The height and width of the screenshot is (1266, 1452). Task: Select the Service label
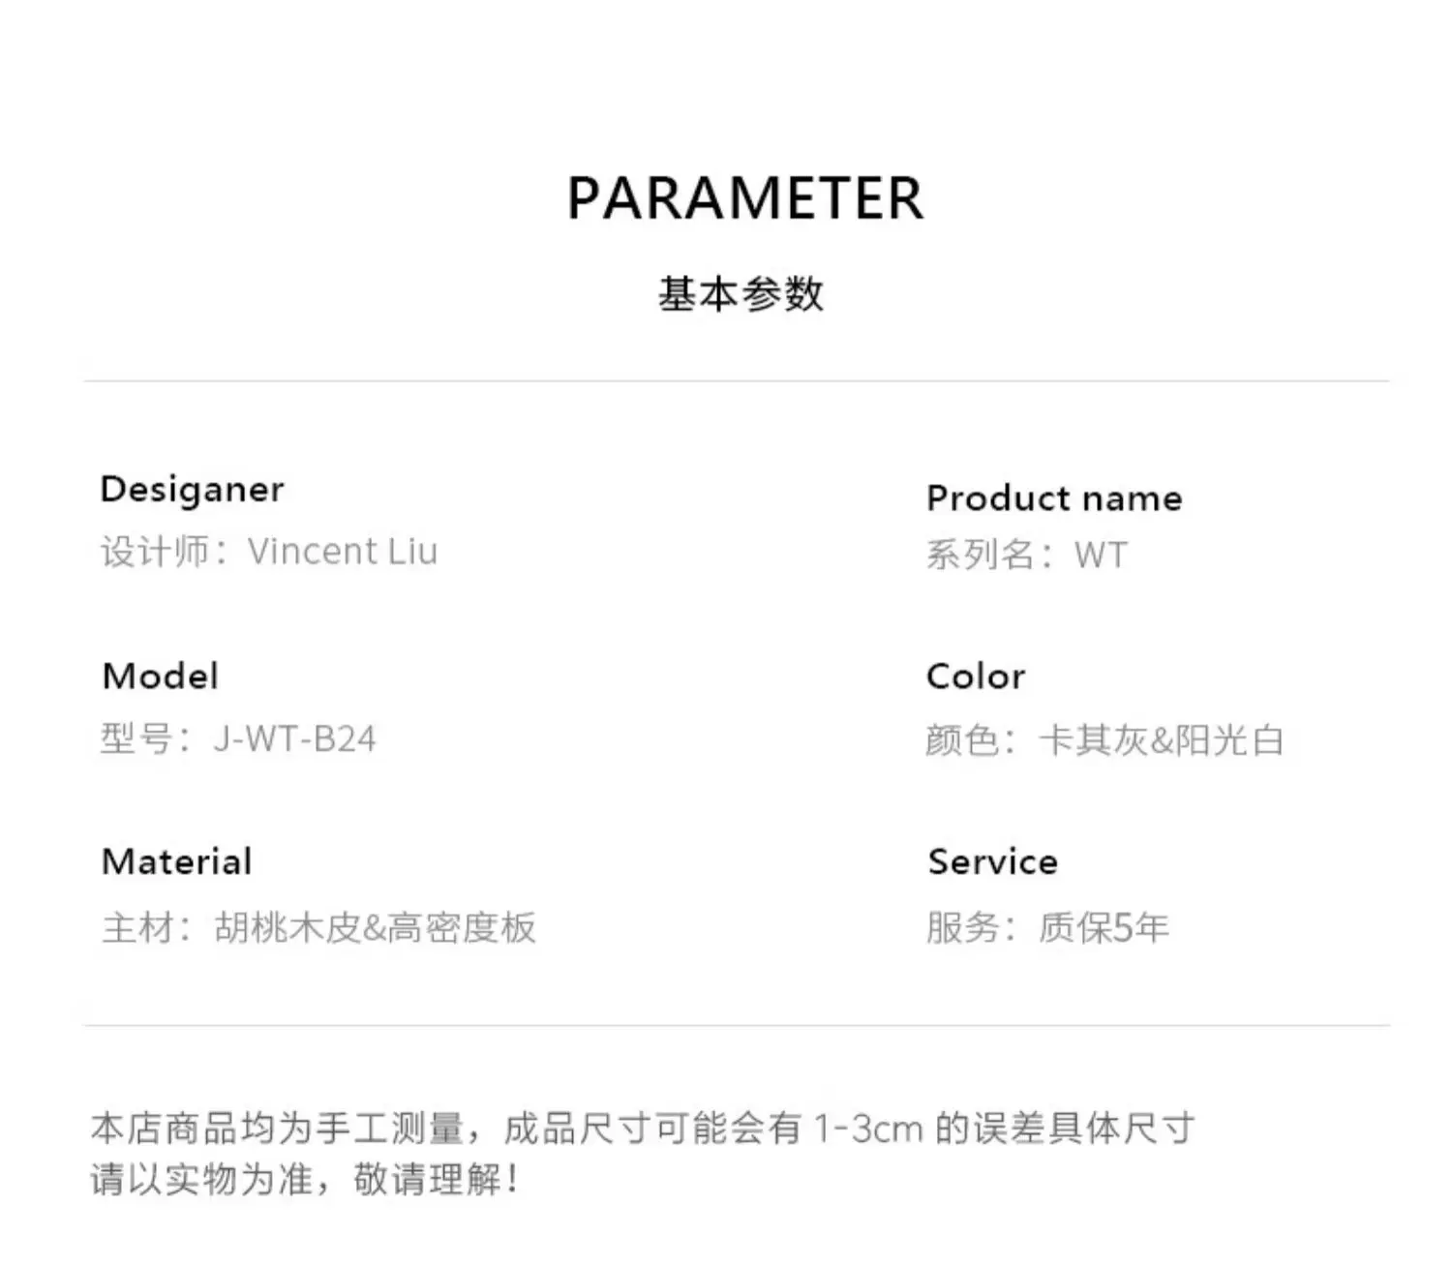(993, 861)
